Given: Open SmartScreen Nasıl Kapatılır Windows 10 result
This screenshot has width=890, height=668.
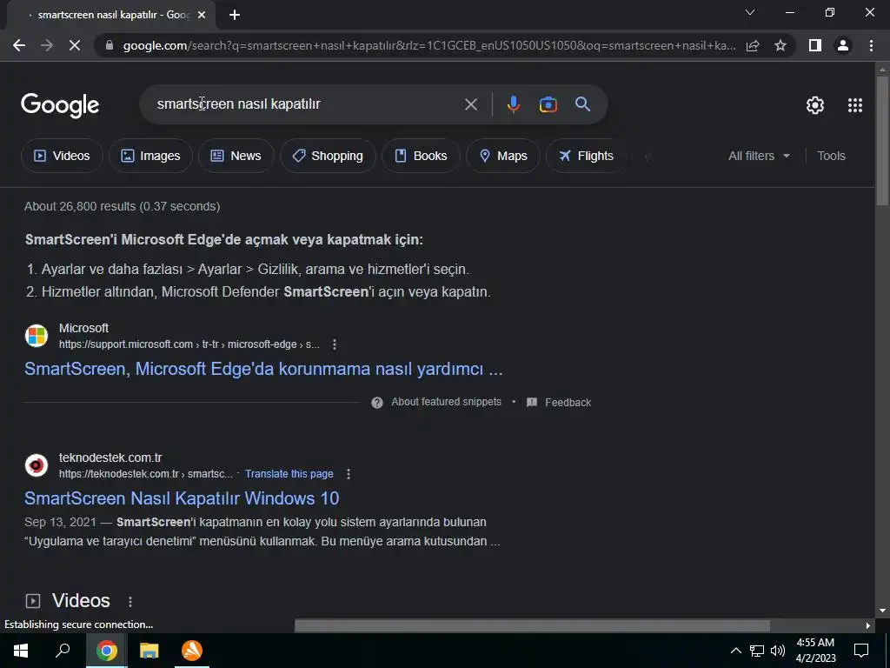Looking at the screenshot, I should pos(182,498).
